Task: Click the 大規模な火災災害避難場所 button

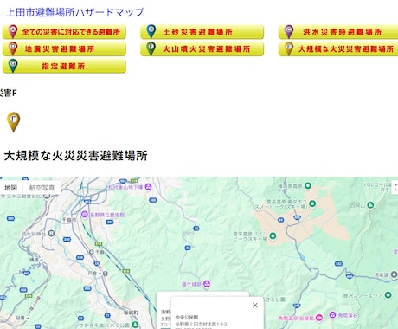Action: 338,48
